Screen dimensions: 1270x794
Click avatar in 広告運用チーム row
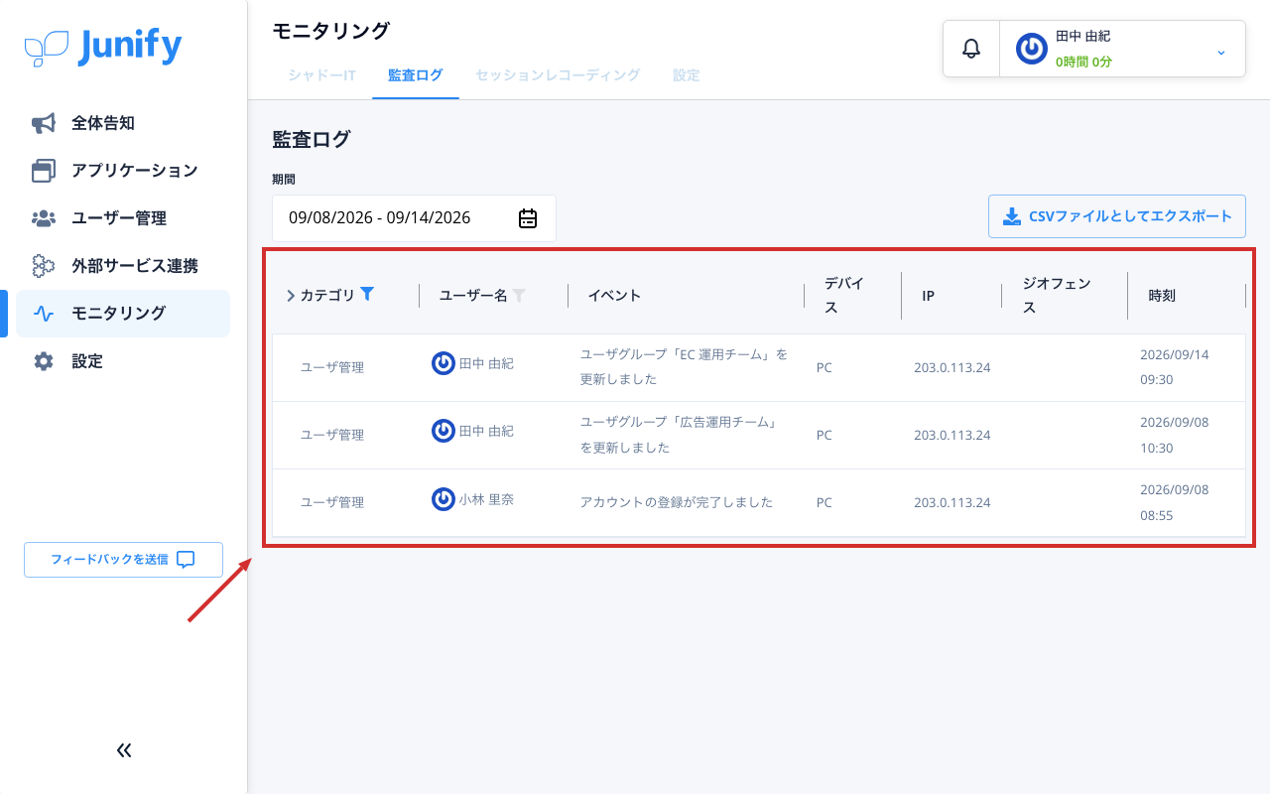[444, 431]
